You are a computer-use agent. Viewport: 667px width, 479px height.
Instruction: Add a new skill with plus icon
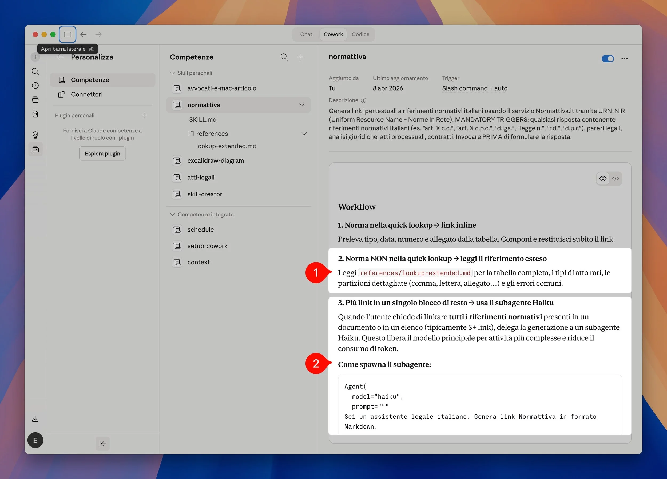[300, 57]
